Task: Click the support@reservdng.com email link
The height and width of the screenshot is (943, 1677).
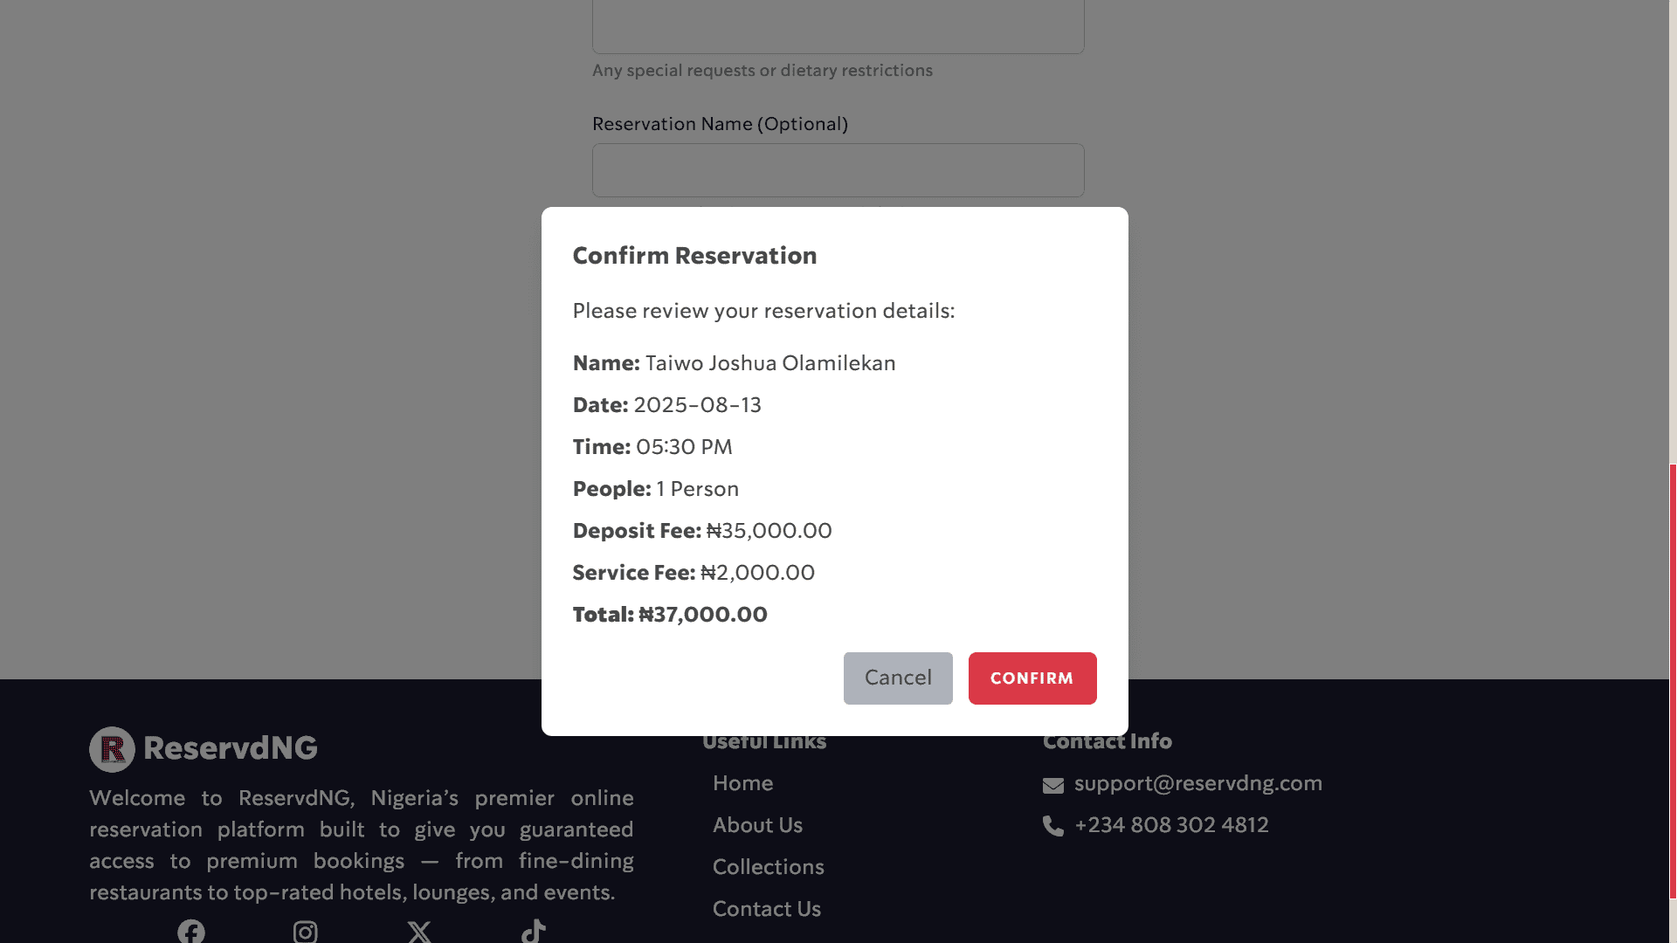Action: pos(1198,783)
